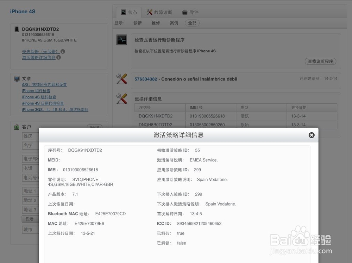The width and height of the screenshot is (352, 263).
Task: Click info icon next to 丧失保修
Action: [63, 51]
